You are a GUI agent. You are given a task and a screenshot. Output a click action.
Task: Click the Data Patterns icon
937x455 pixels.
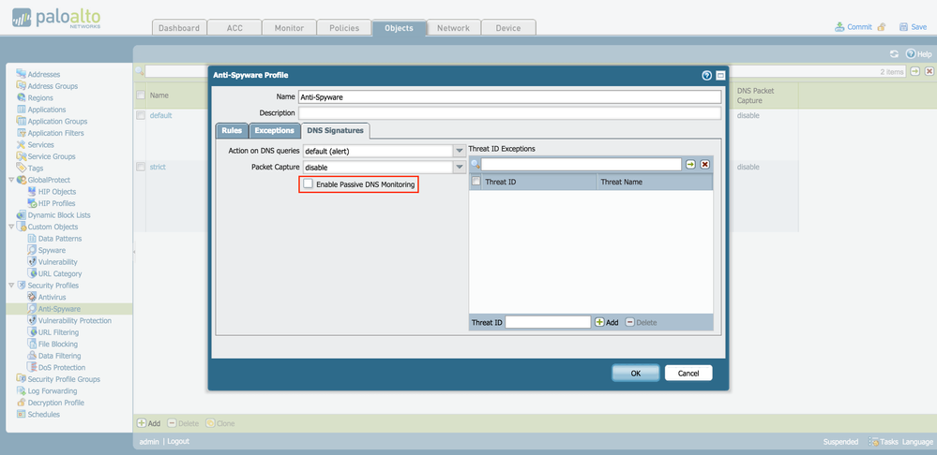tap(32, 239)
